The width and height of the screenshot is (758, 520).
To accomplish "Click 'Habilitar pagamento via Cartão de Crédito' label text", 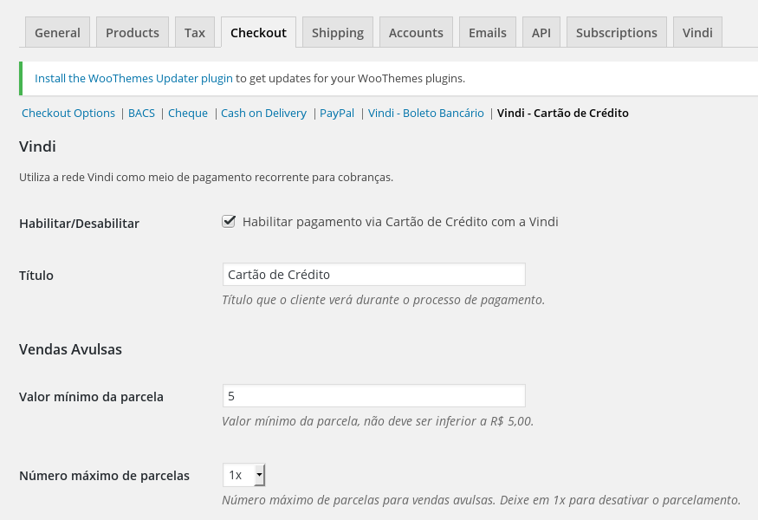I will (400, 222).
